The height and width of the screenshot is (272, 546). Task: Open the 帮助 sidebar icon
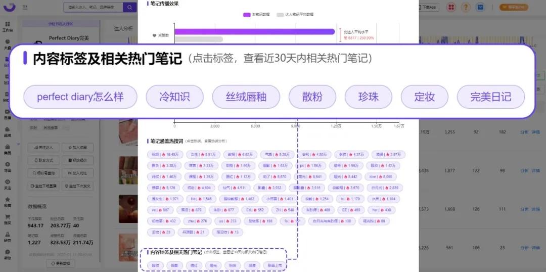coord(7,255)
